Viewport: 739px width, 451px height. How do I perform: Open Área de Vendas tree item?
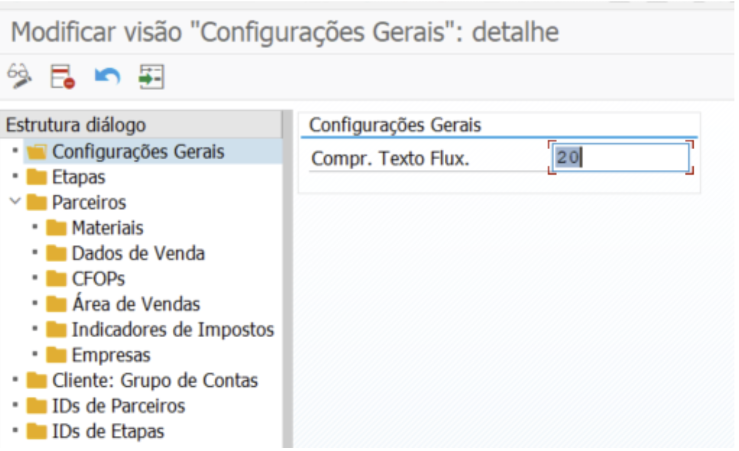point(136,304)
